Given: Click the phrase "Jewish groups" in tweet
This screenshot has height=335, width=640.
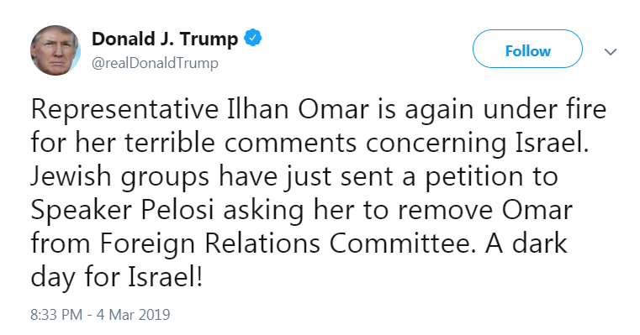Looking at the screenshot, I should pyautogui.click(x=120, y=177).
